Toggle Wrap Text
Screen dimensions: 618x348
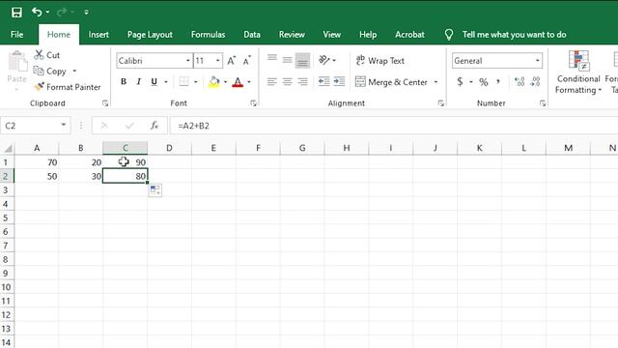click(379, 61)
